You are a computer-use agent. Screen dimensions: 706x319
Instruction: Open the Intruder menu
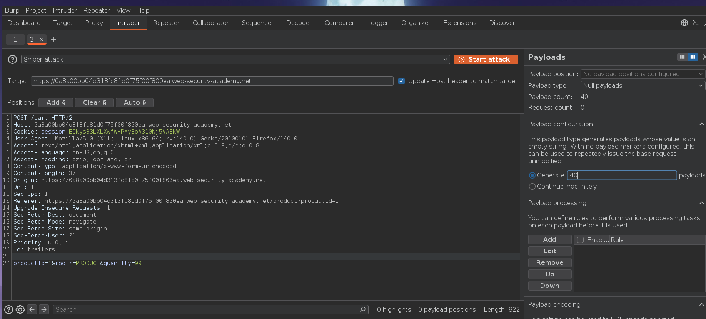[65, 10]
